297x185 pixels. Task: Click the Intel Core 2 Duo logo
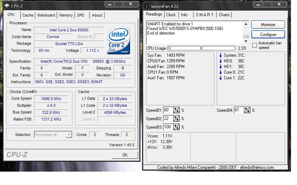118,41
